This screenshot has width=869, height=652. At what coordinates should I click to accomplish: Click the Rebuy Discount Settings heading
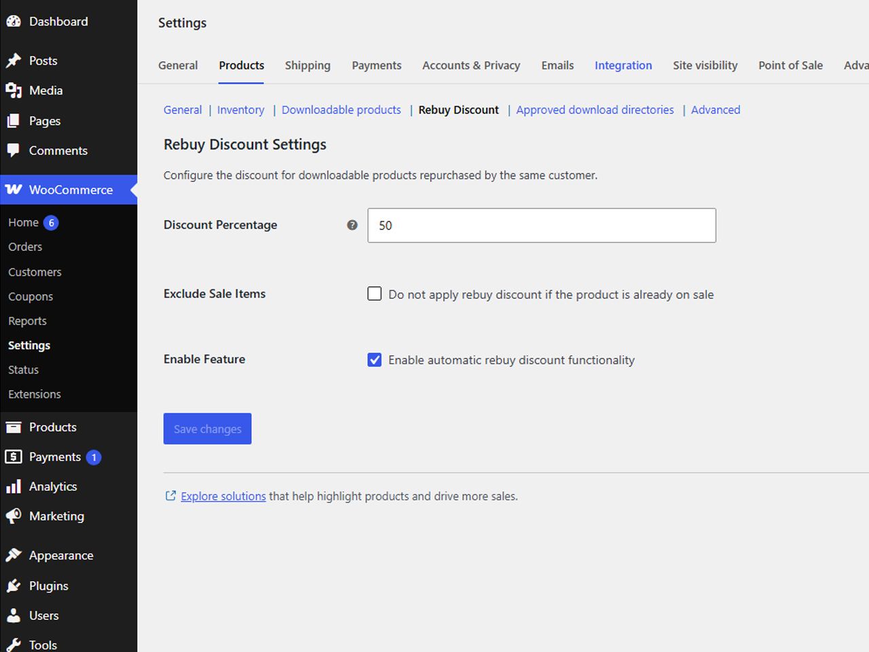(x=245, y=145)
